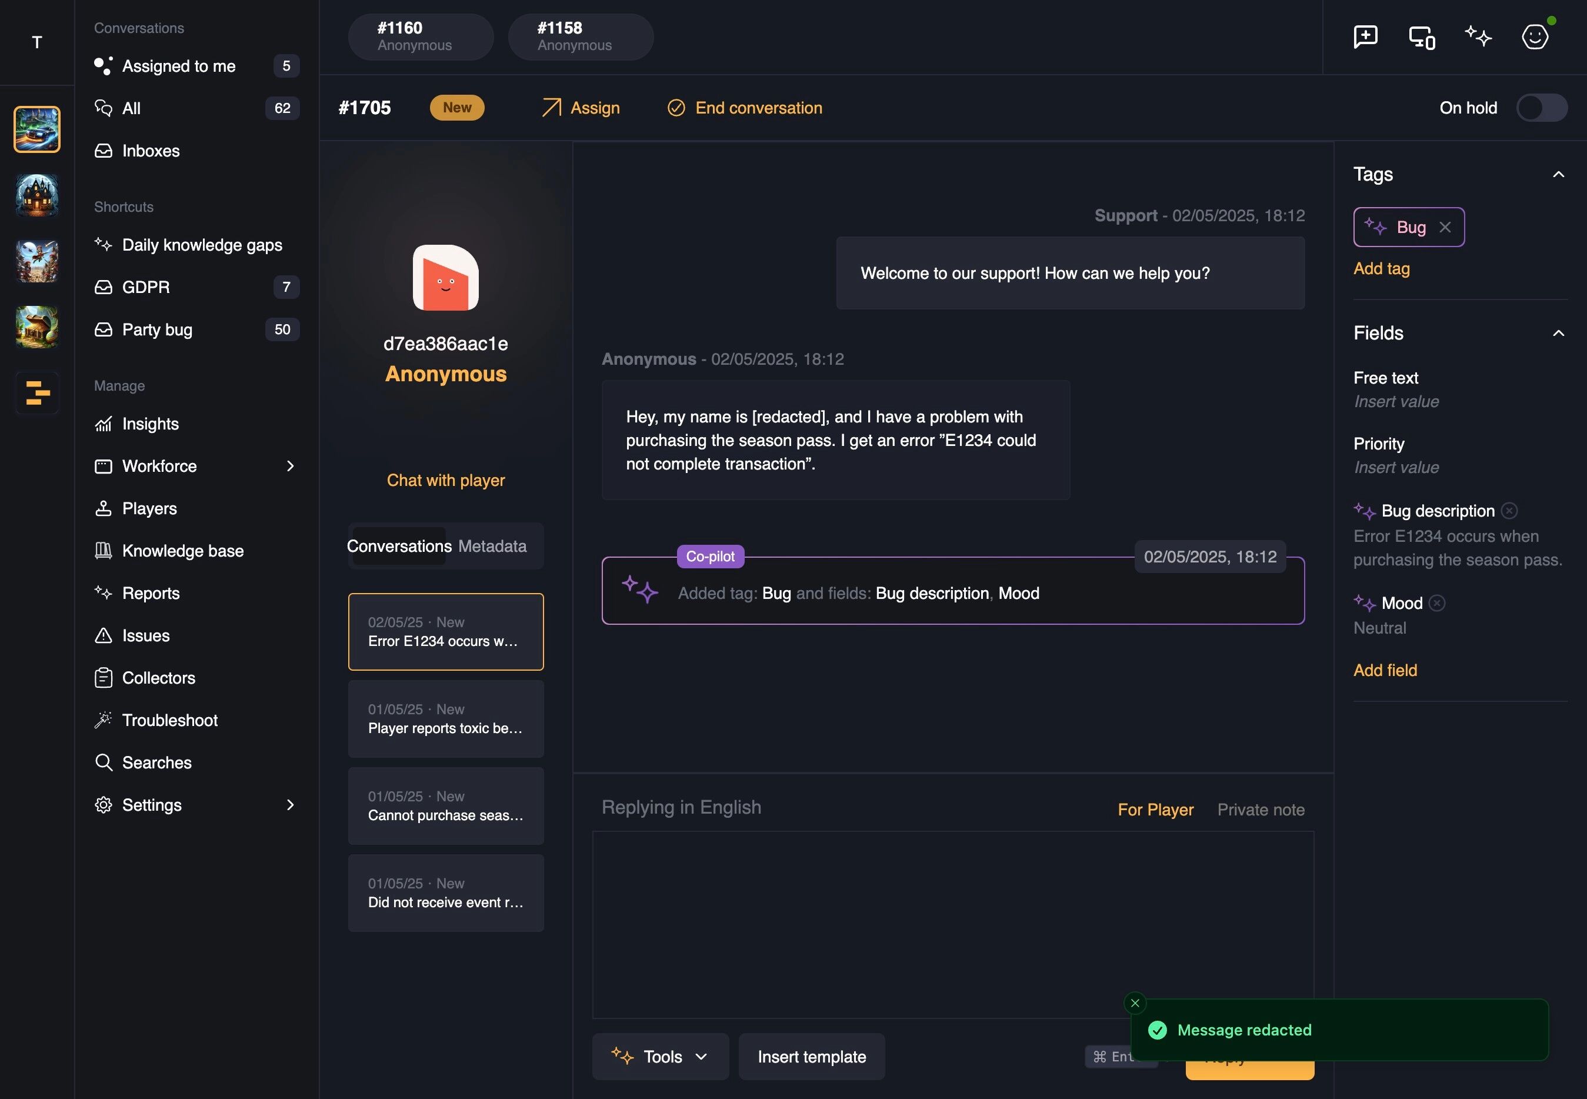Select the racing game workspace thumbnail
This screenshot has height=1099, width=1587.
pyautogui.click(x=37, y=129)
